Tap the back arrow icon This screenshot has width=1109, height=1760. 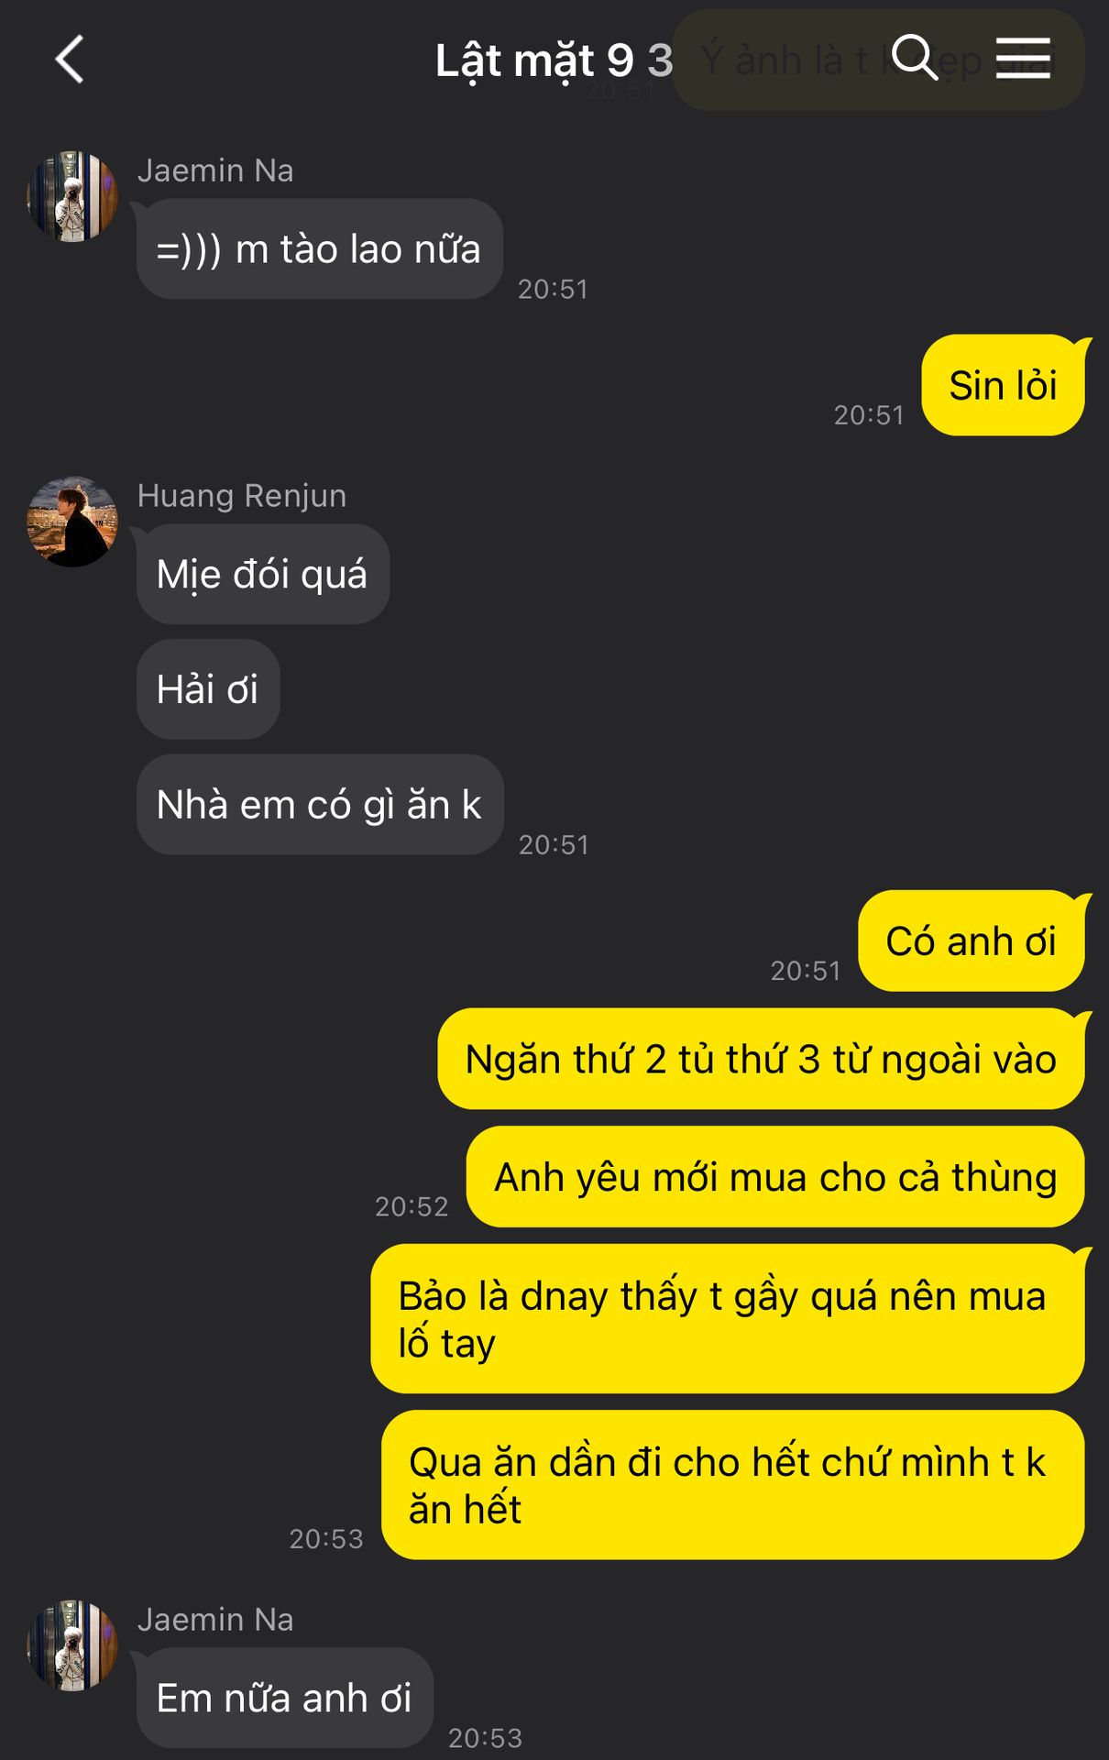pyautogui.click(x=70, y=60)
